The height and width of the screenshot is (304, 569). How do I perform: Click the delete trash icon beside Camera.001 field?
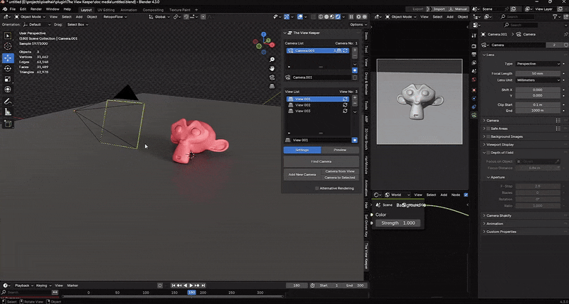[x=354, y=77]
